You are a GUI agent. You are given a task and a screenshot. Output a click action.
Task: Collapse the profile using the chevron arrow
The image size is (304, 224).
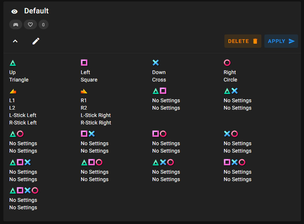pyautogui.click(x=15, y=41)
